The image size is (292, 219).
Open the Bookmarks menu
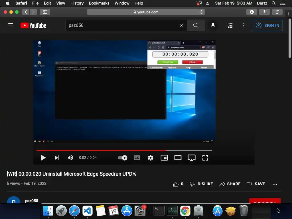[99, 3]
